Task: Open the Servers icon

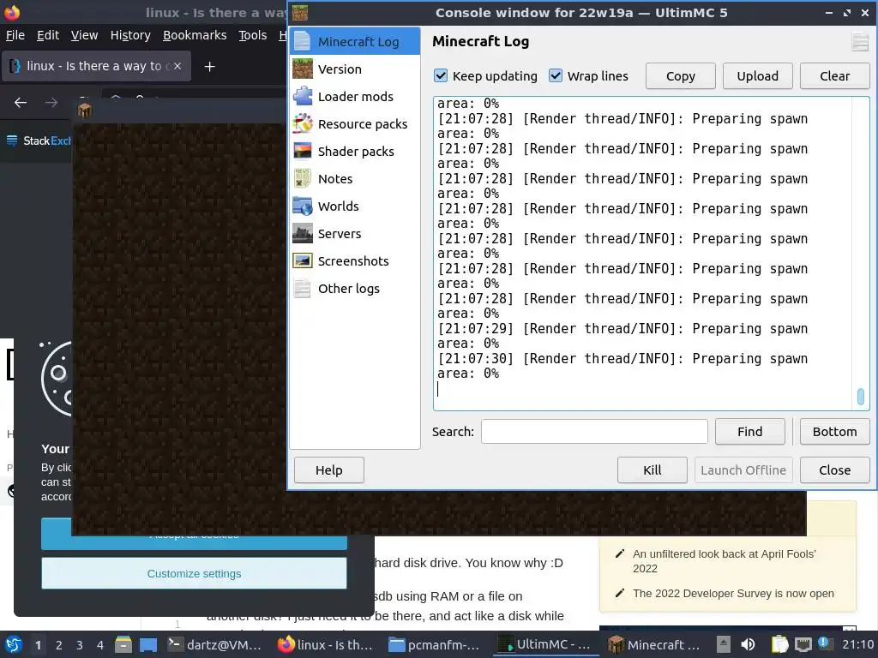Action: pyautogui.click(x=303, y=233)
